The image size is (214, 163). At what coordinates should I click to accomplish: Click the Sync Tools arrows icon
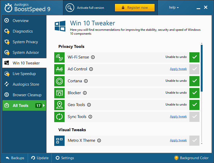point(59,117)
